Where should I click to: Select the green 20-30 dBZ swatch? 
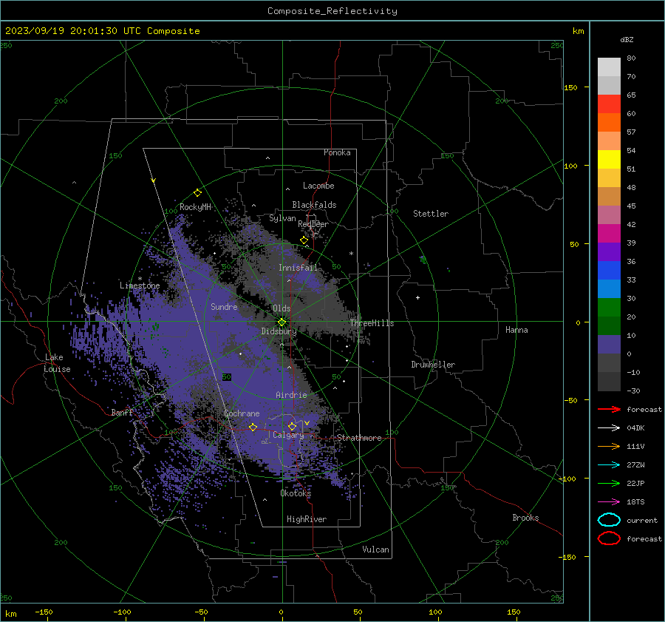609,308
